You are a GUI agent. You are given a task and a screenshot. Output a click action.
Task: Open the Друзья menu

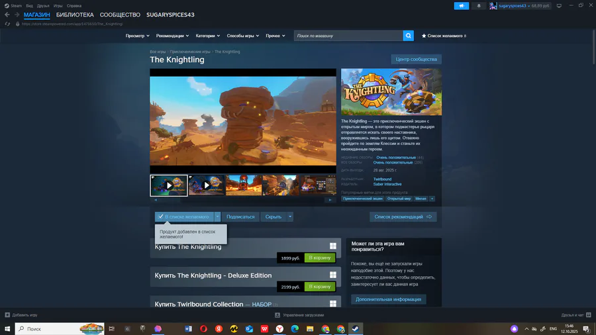(43, 6)
